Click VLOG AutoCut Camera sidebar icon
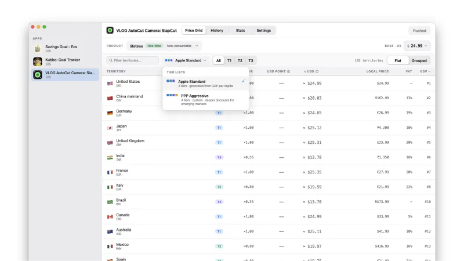 click(38, 75)
